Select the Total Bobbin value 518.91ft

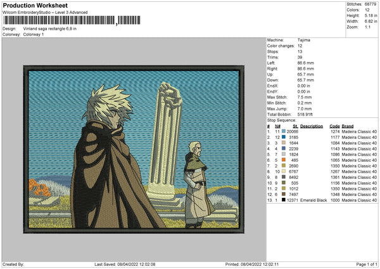pos(305,114)
